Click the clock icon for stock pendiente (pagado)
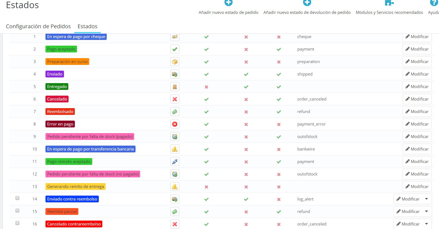 (x=175, y=137)
